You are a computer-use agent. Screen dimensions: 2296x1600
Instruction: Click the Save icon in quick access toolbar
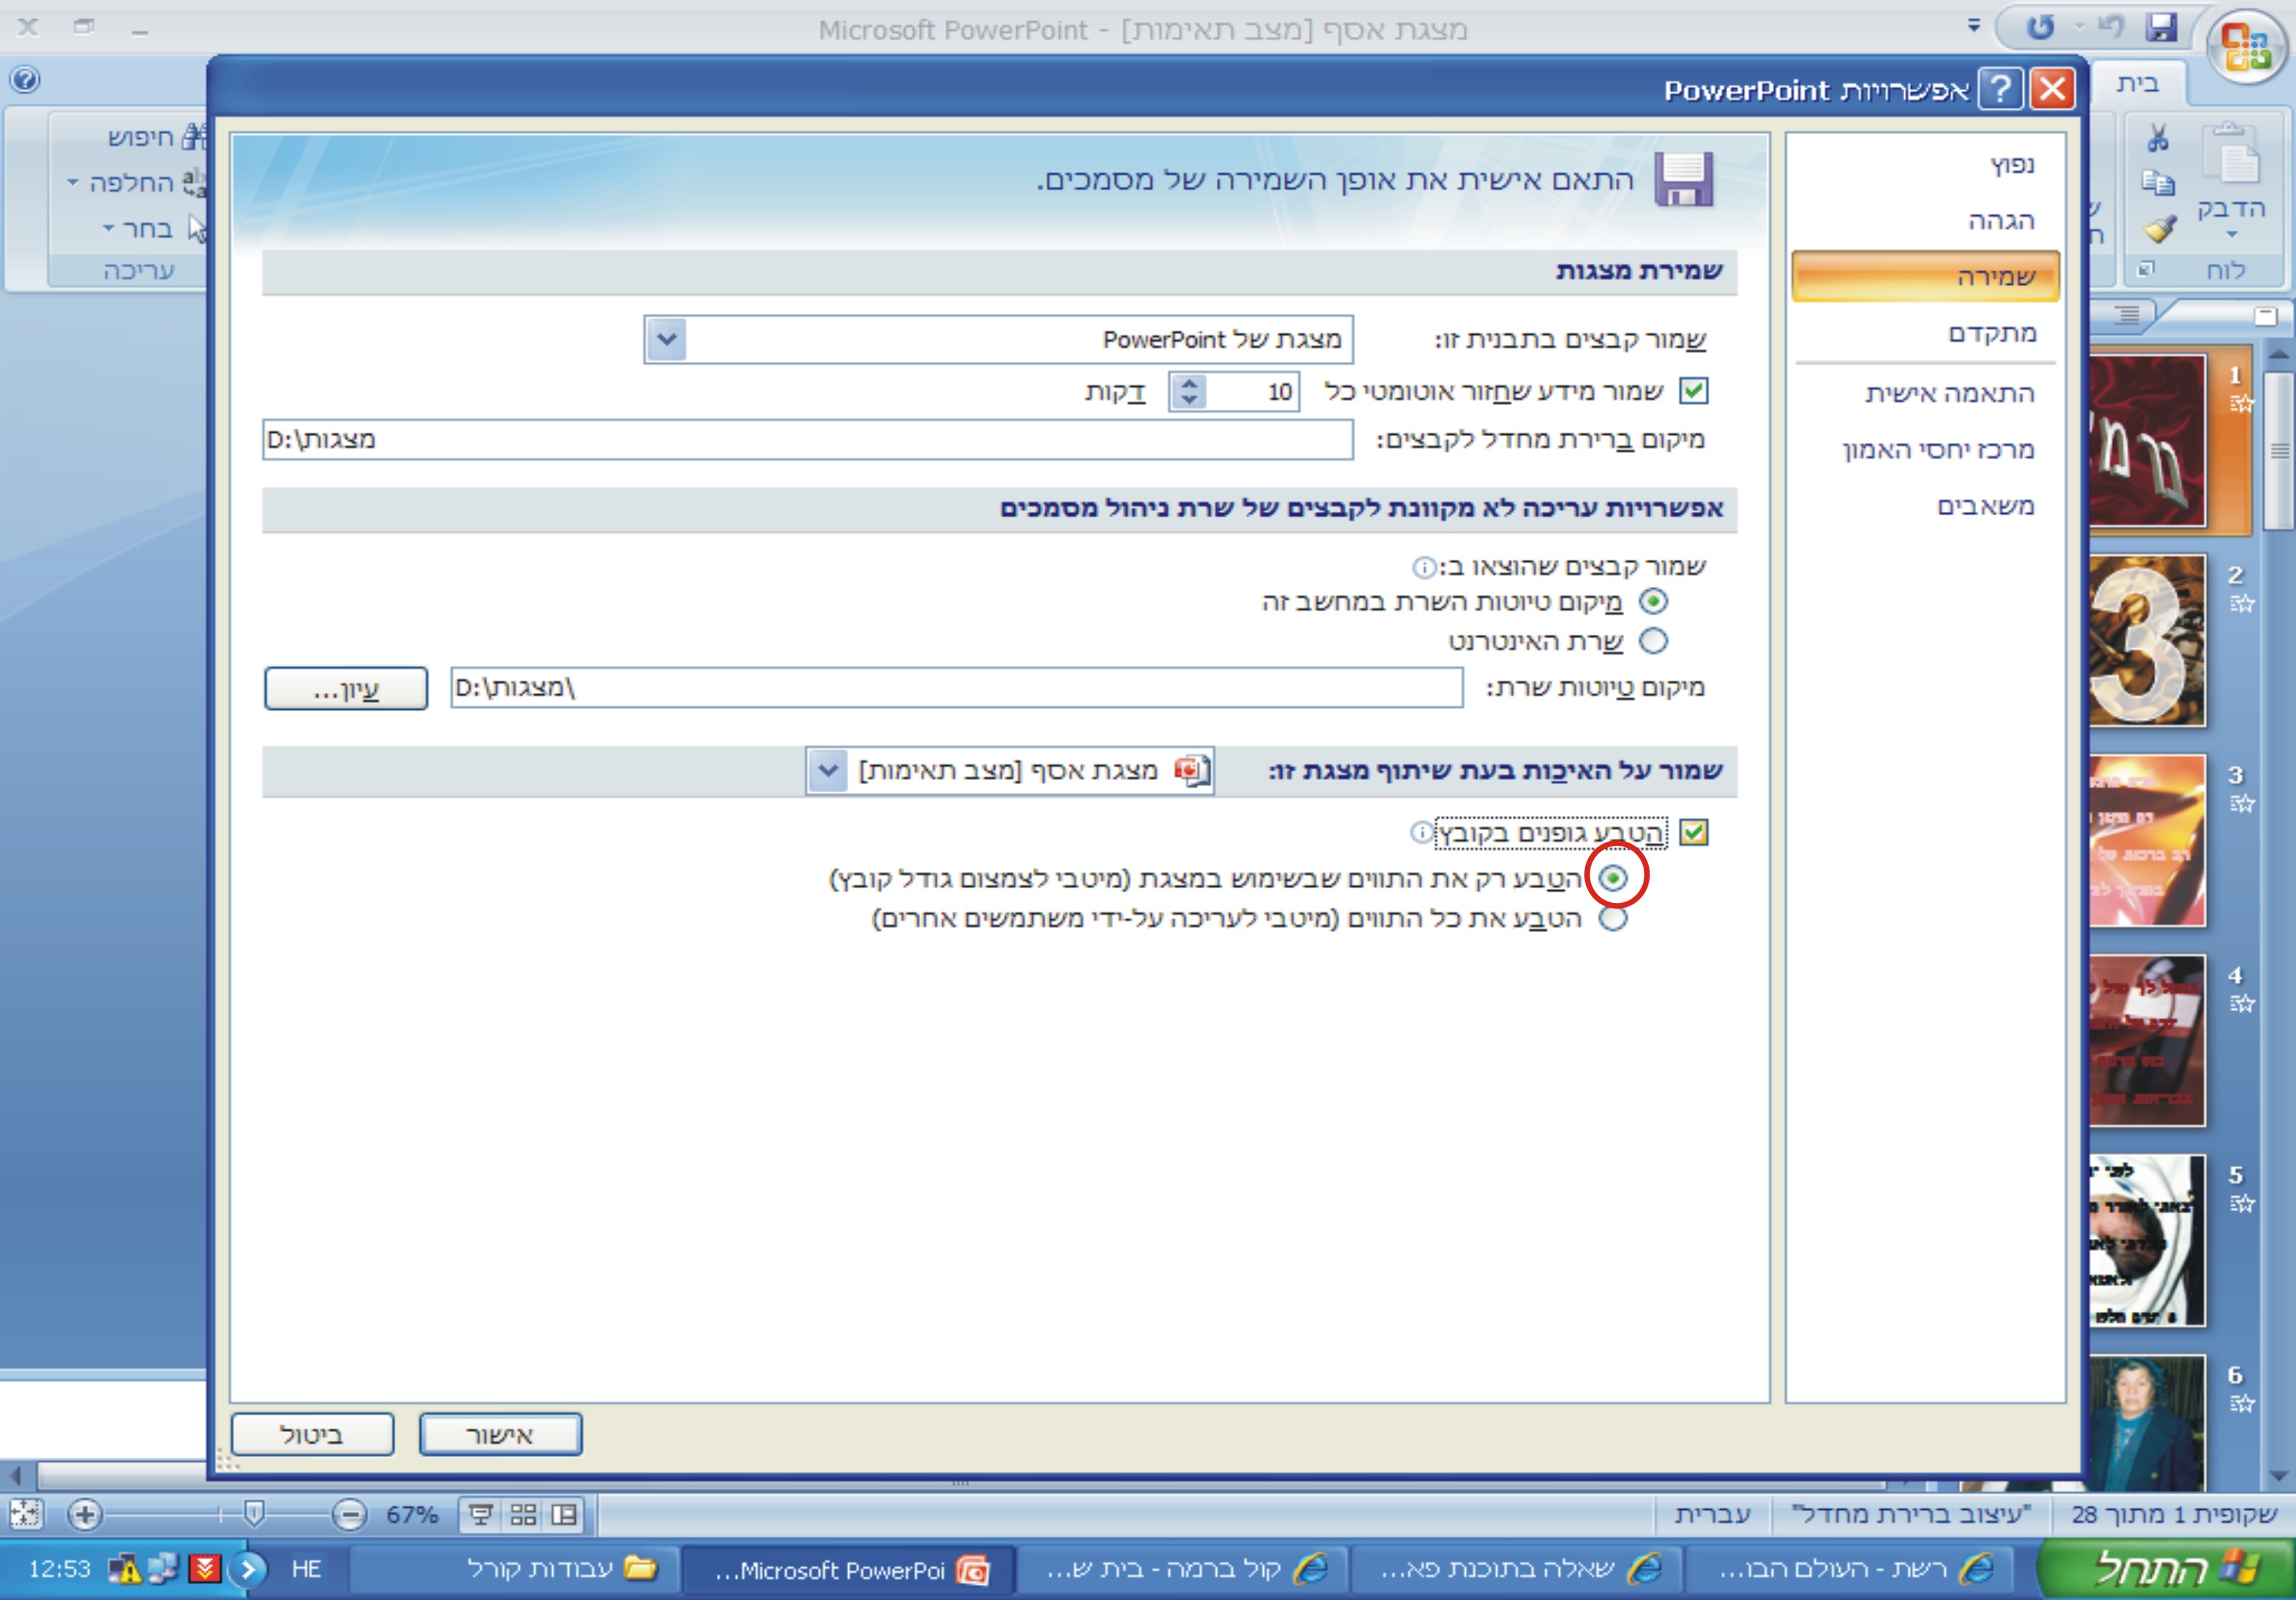tap(2161, 27)
